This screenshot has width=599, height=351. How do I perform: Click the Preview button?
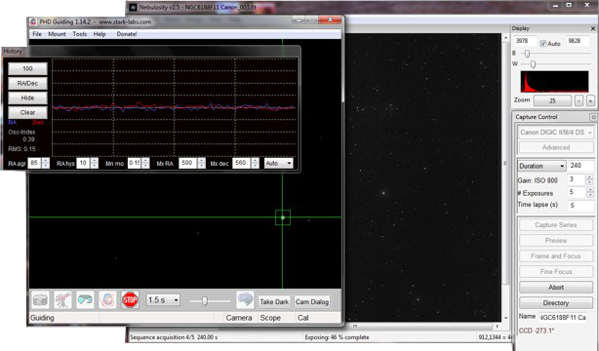pos(556,241)
